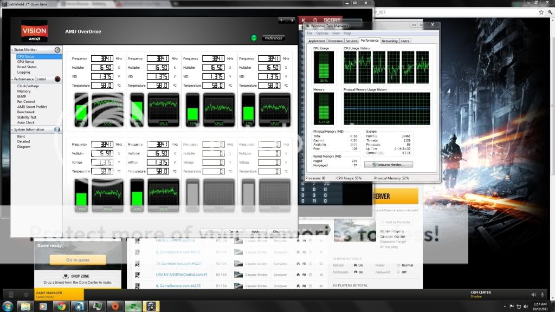Mute Battlelog sound speaker icon
The width and height of the screenshot is (555, 312).
pyautogui.click(x=534, y=294)
